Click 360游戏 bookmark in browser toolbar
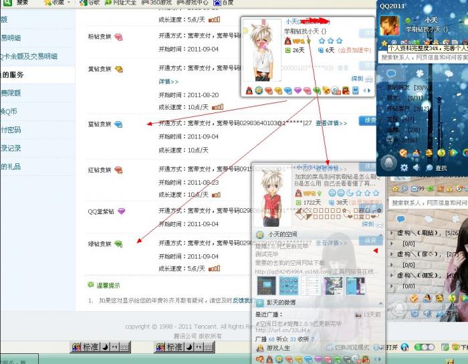This screenshot has width=468, height=364. pos(156,3)
